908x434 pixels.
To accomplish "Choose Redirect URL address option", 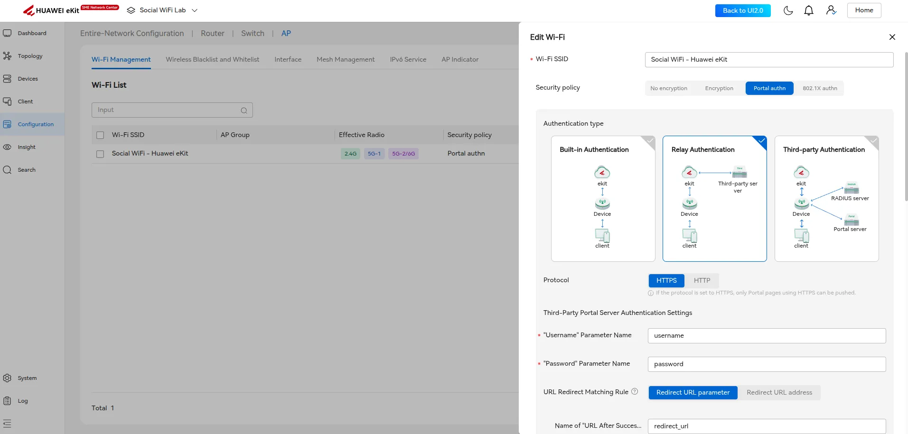I will 779,393.
